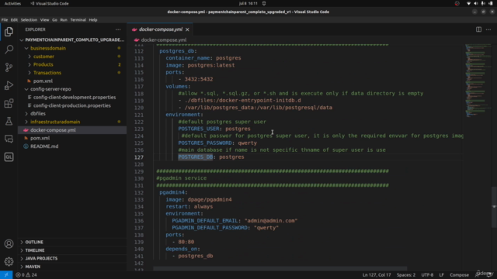Click the horizontal scrollbar at editor bottom
Image resolution: width=497 pixels, height=279 pixels.
[x=280, y=269]
